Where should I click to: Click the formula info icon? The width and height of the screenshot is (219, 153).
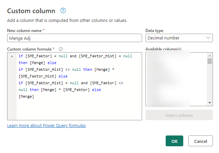[x=61, y=49]
